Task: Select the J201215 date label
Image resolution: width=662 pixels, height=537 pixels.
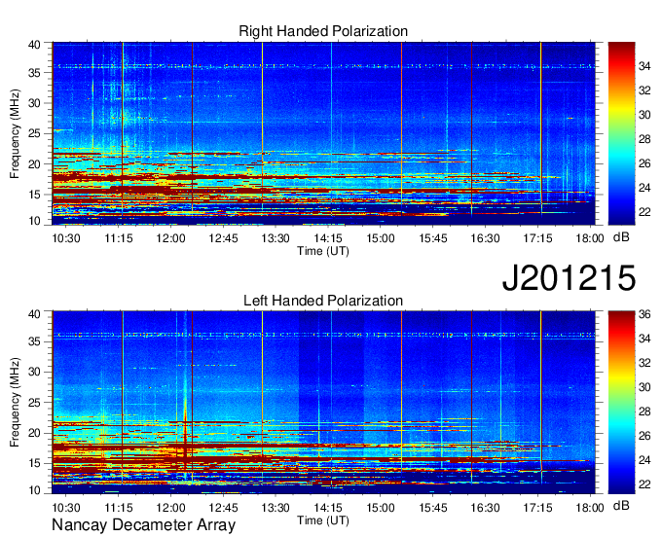Action: click(x=569, y=278)
